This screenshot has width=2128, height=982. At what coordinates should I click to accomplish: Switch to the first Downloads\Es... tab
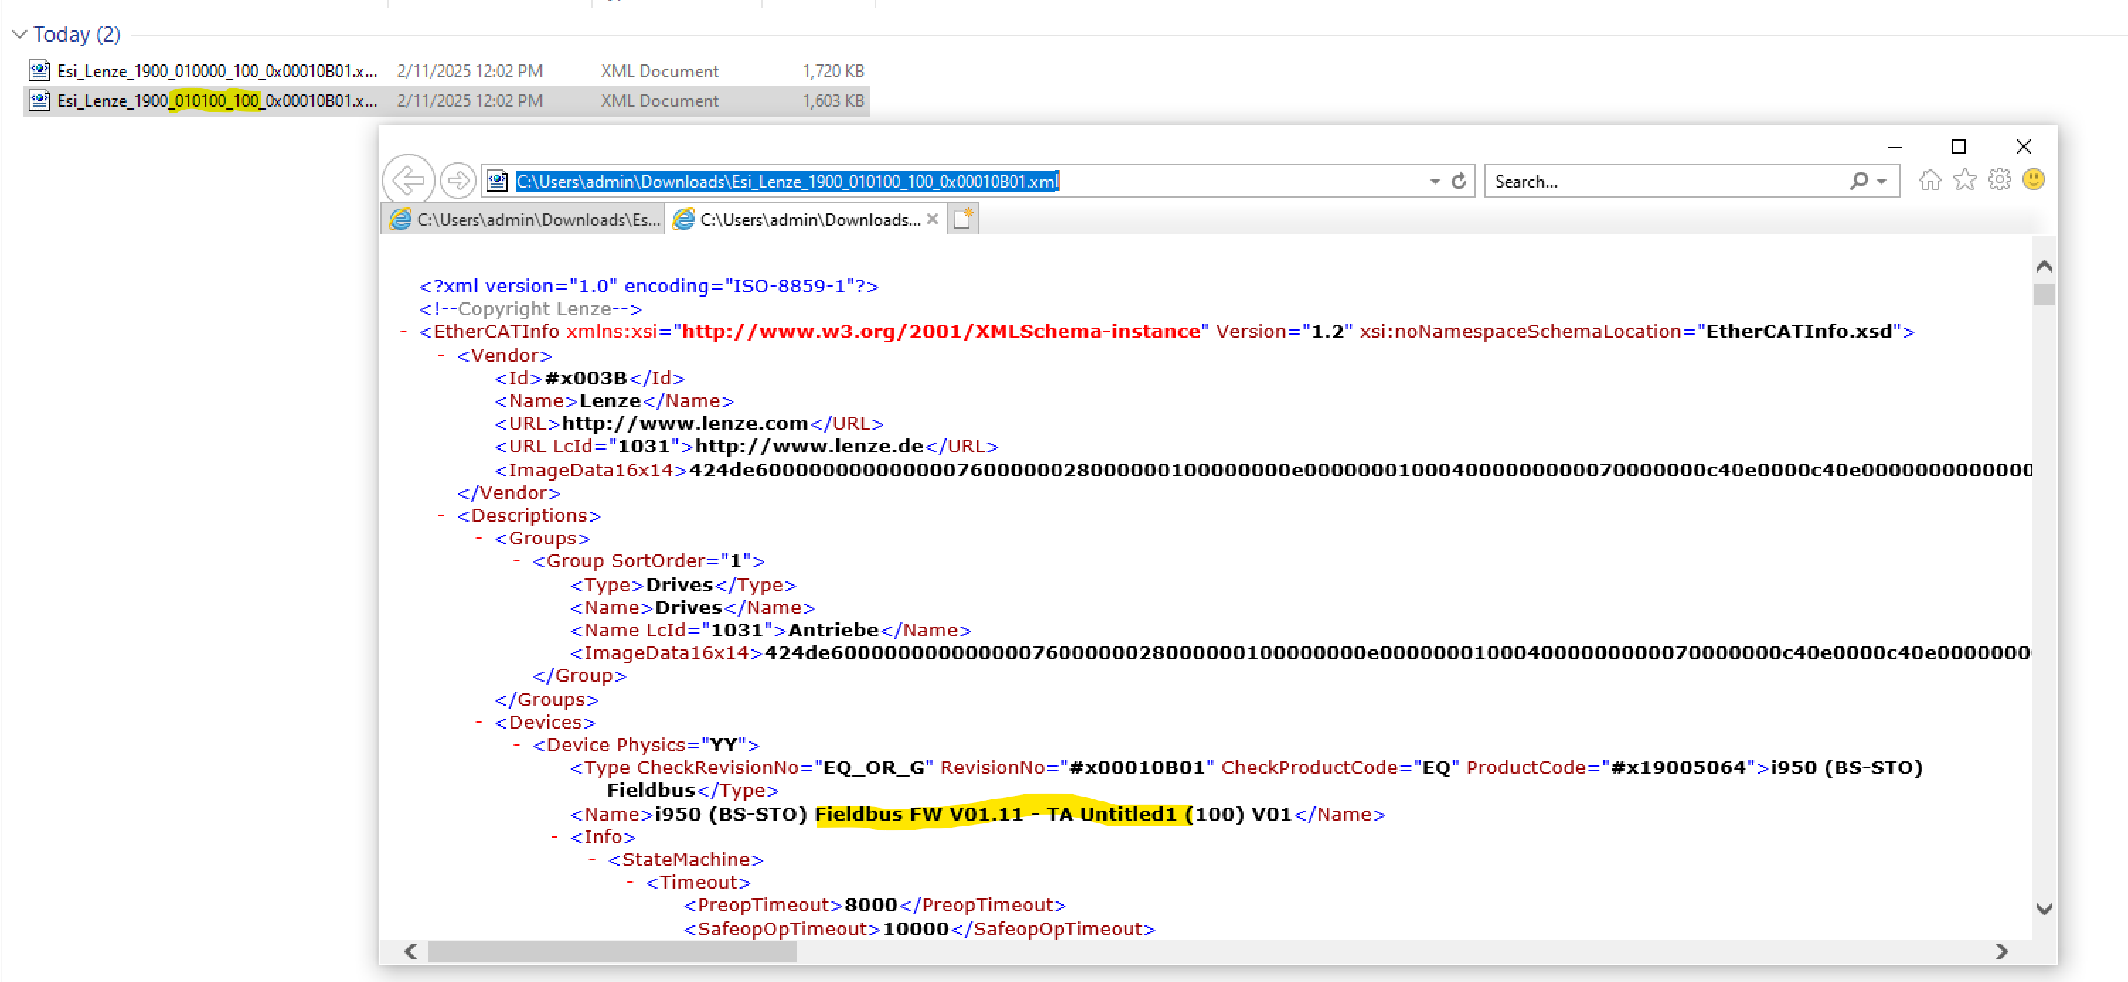tap(525, 219)
